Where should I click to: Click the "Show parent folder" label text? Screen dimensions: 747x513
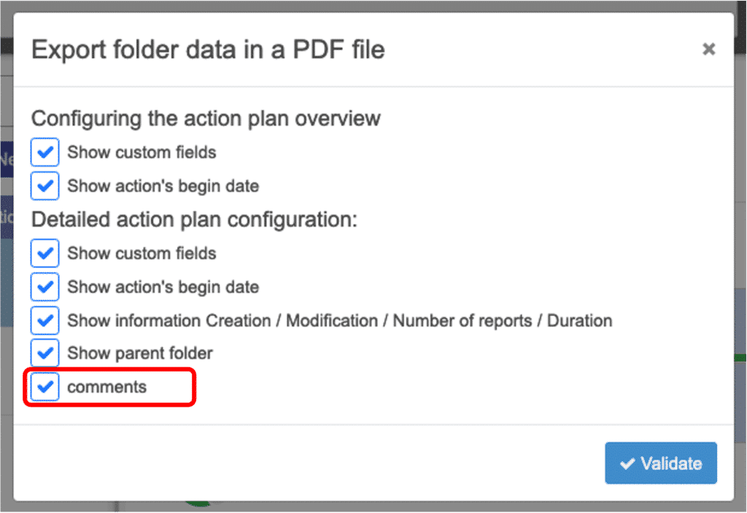point(140,353)
